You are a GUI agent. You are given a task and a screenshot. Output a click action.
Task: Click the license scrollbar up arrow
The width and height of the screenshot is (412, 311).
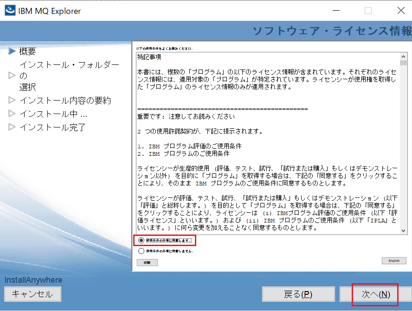click(403, 57)
